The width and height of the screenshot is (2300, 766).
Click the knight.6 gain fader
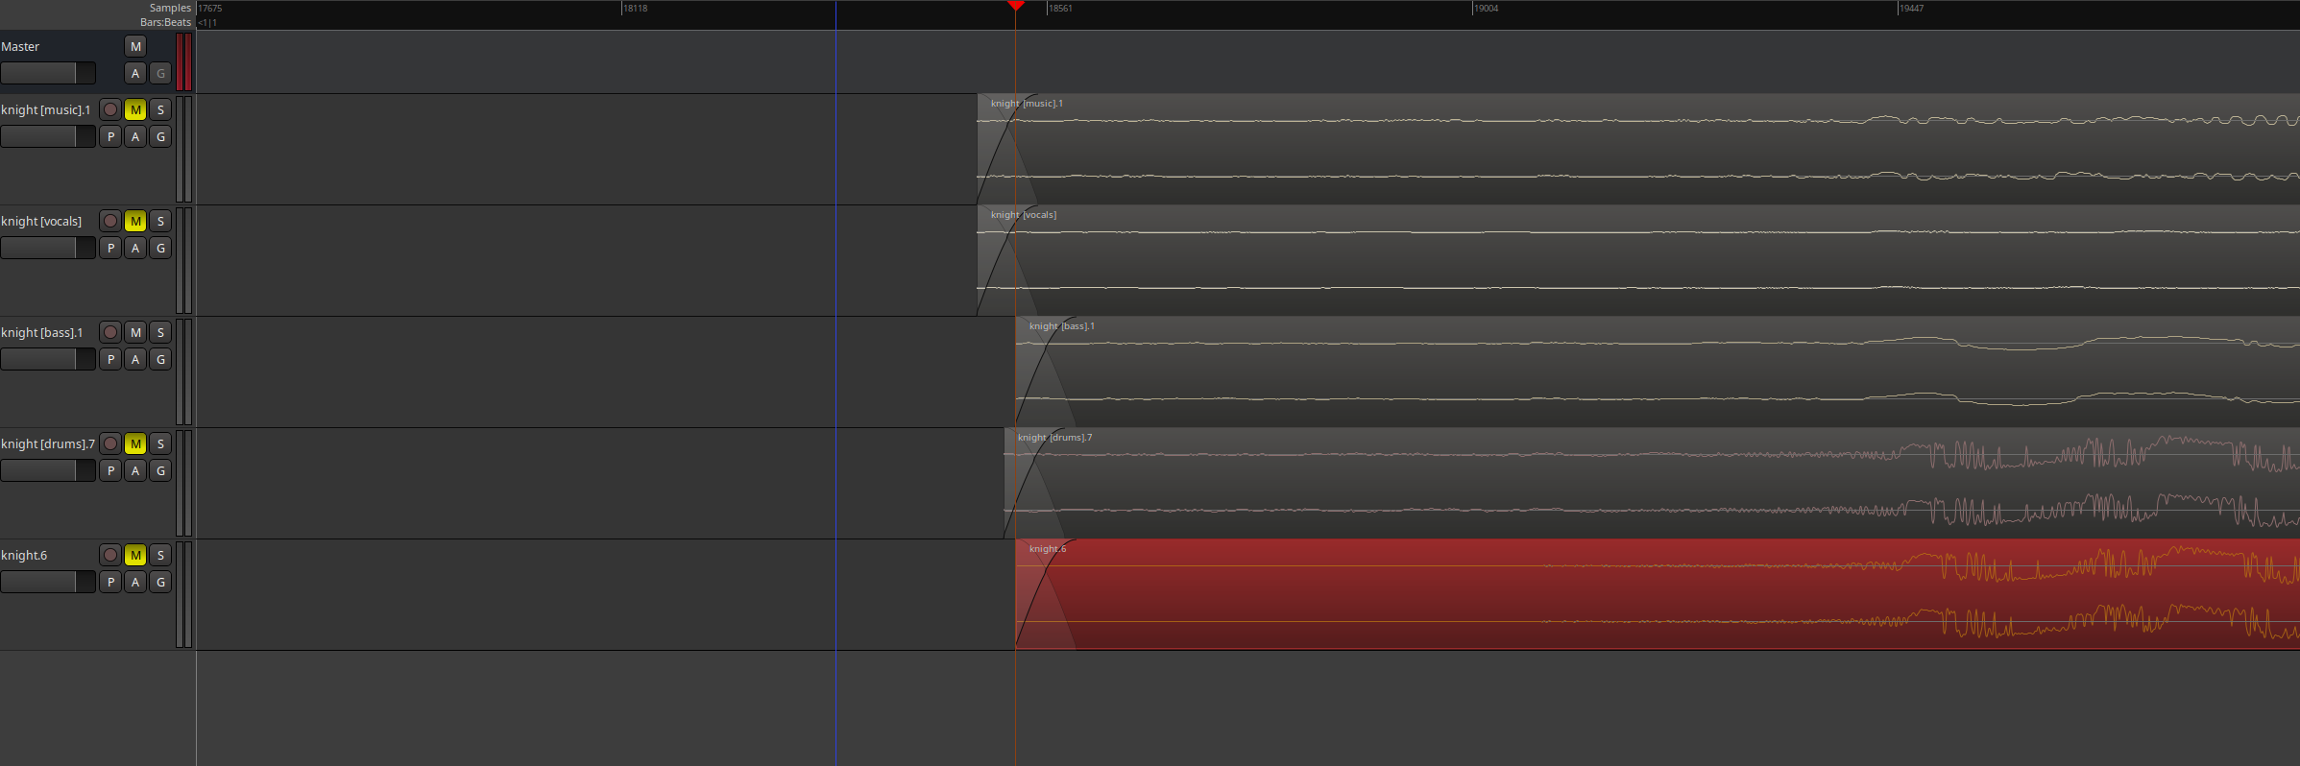tap(48, 582)
